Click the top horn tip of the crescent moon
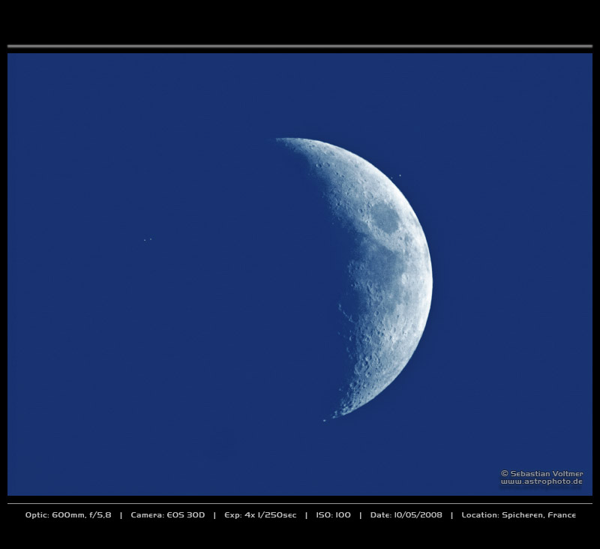 tap(279, 139)
